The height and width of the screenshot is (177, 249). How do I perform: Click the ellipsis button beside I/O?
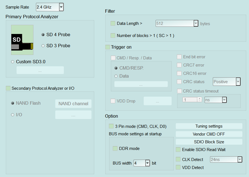73,115
